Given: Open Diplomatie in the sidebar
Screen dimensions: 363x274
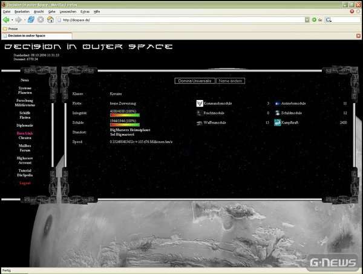Looking at the screenshot, I should click(25, 125).
